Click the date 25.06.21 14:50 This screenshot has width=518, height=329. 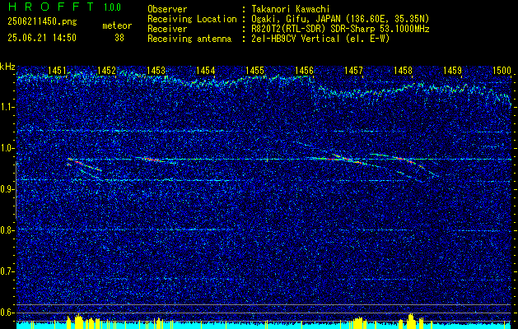point(42,38)
